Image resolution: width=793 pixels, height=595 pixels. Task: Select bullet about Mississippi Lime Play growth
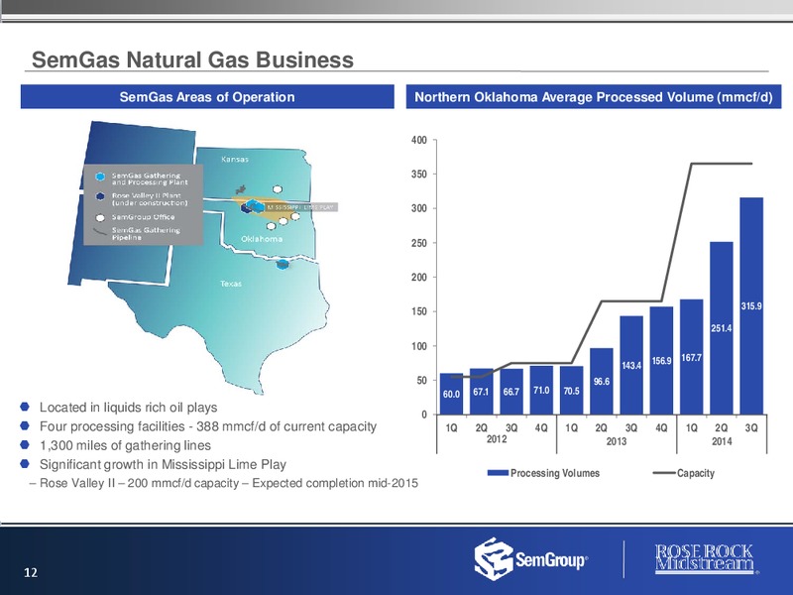point(163,464)
